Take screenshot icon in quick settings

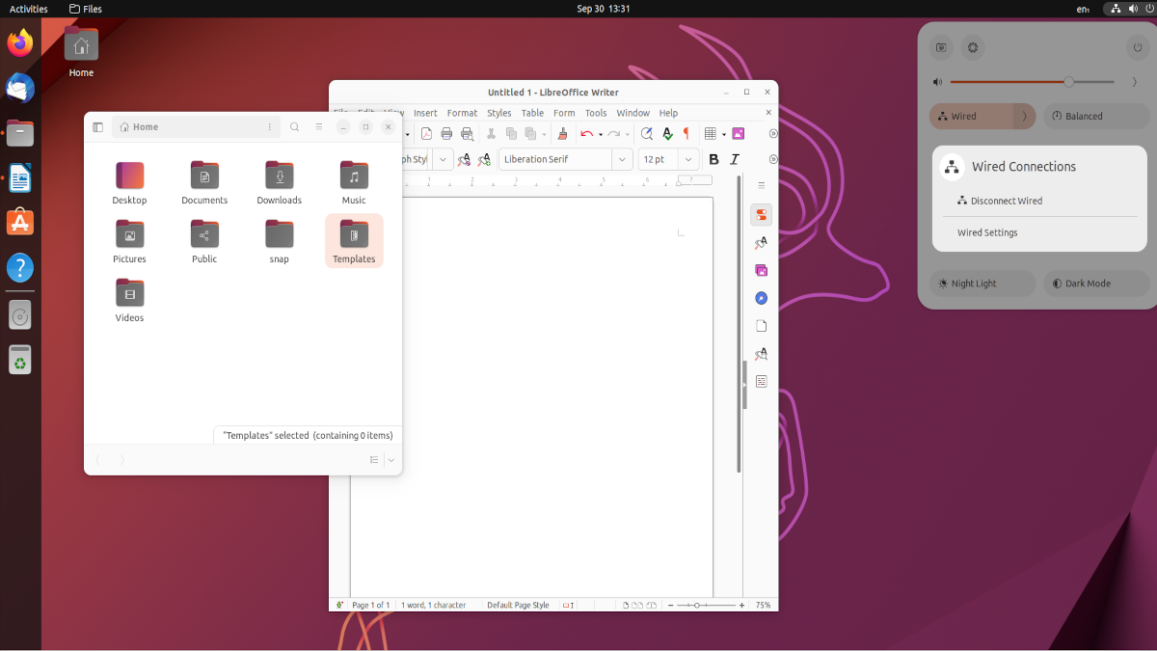point(942,47)
